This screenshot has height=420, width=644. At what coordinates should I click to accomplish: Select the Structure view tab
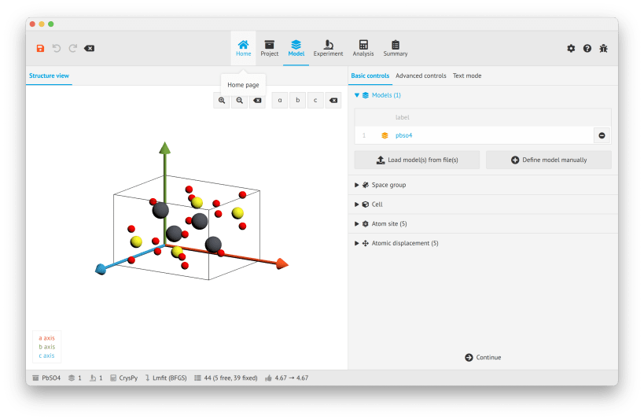[x=49, y=76]
